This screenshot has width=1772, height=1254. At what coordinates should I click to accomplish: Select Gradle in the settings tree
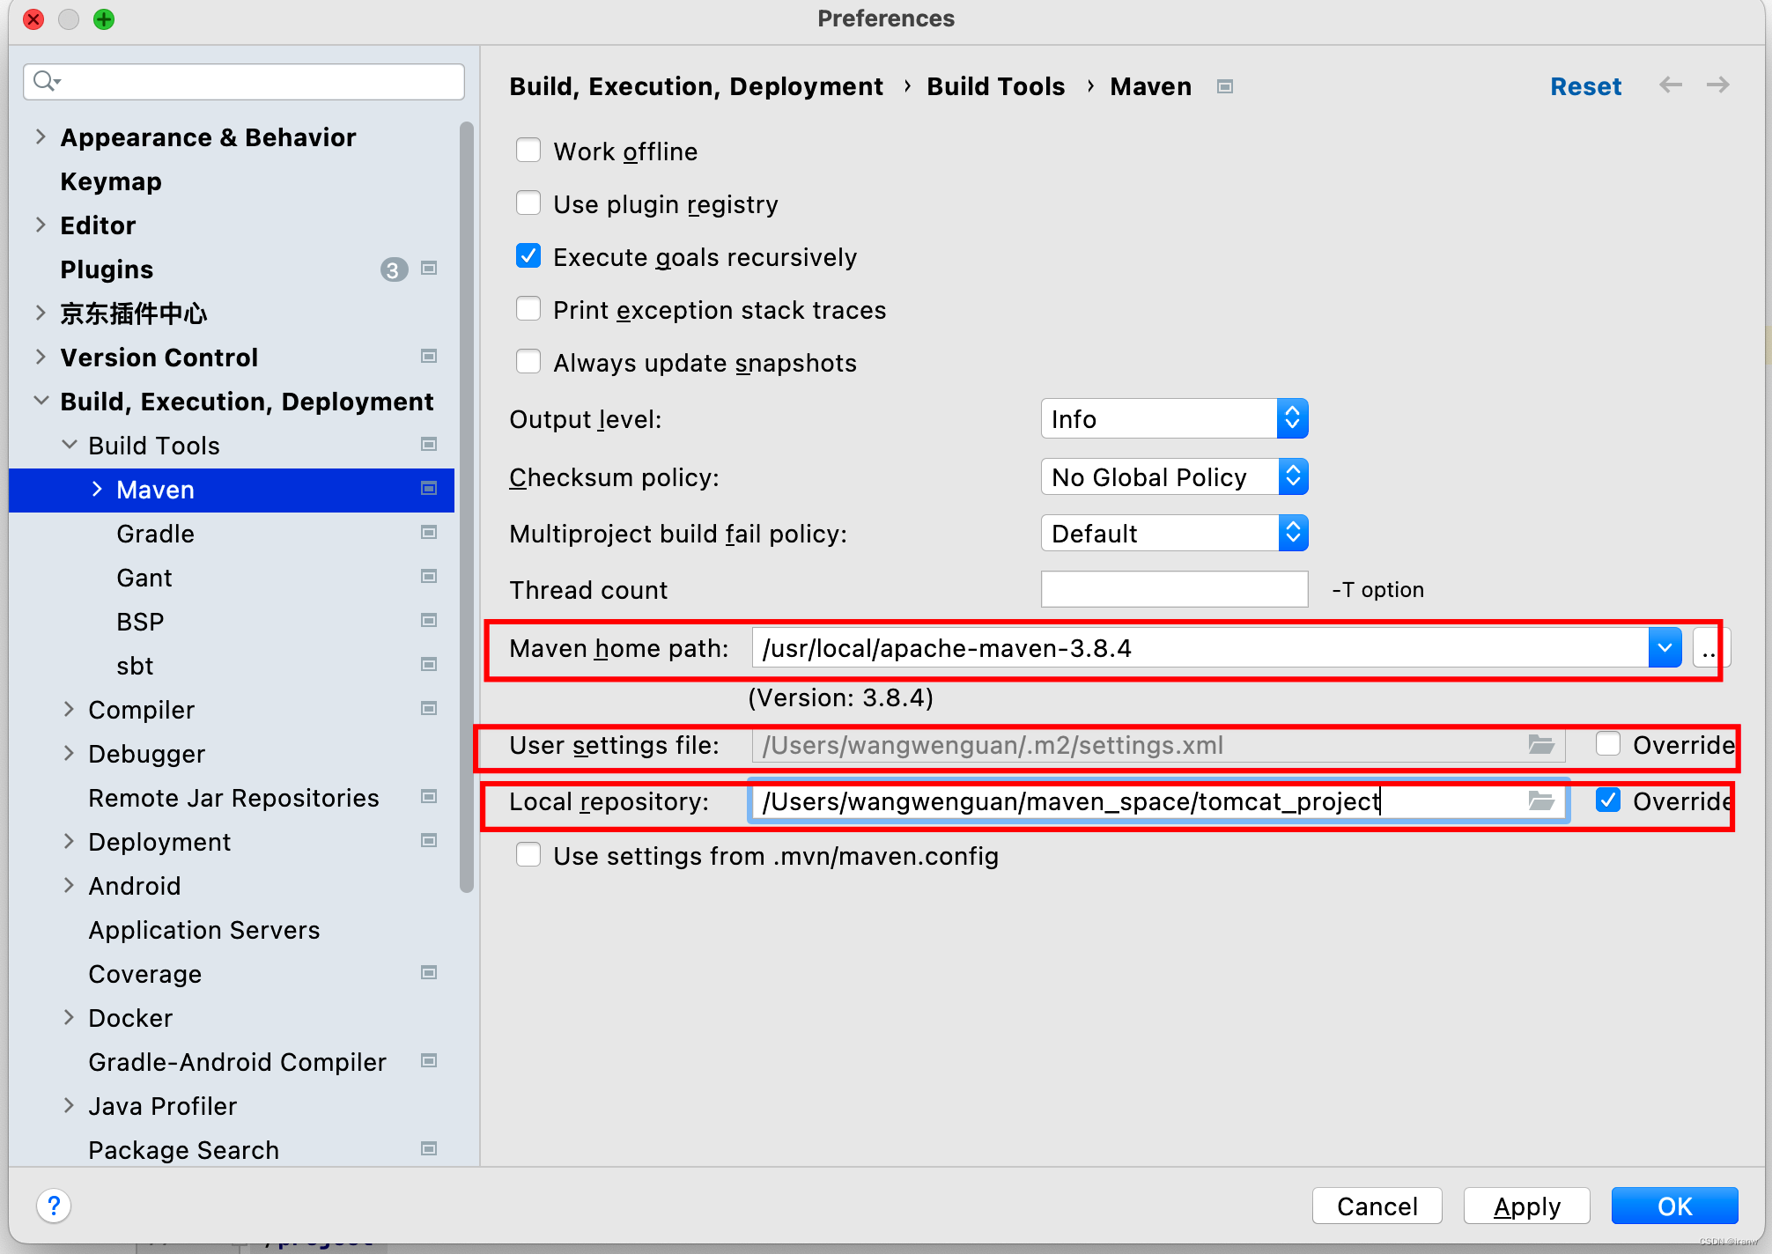pos(155,534)
